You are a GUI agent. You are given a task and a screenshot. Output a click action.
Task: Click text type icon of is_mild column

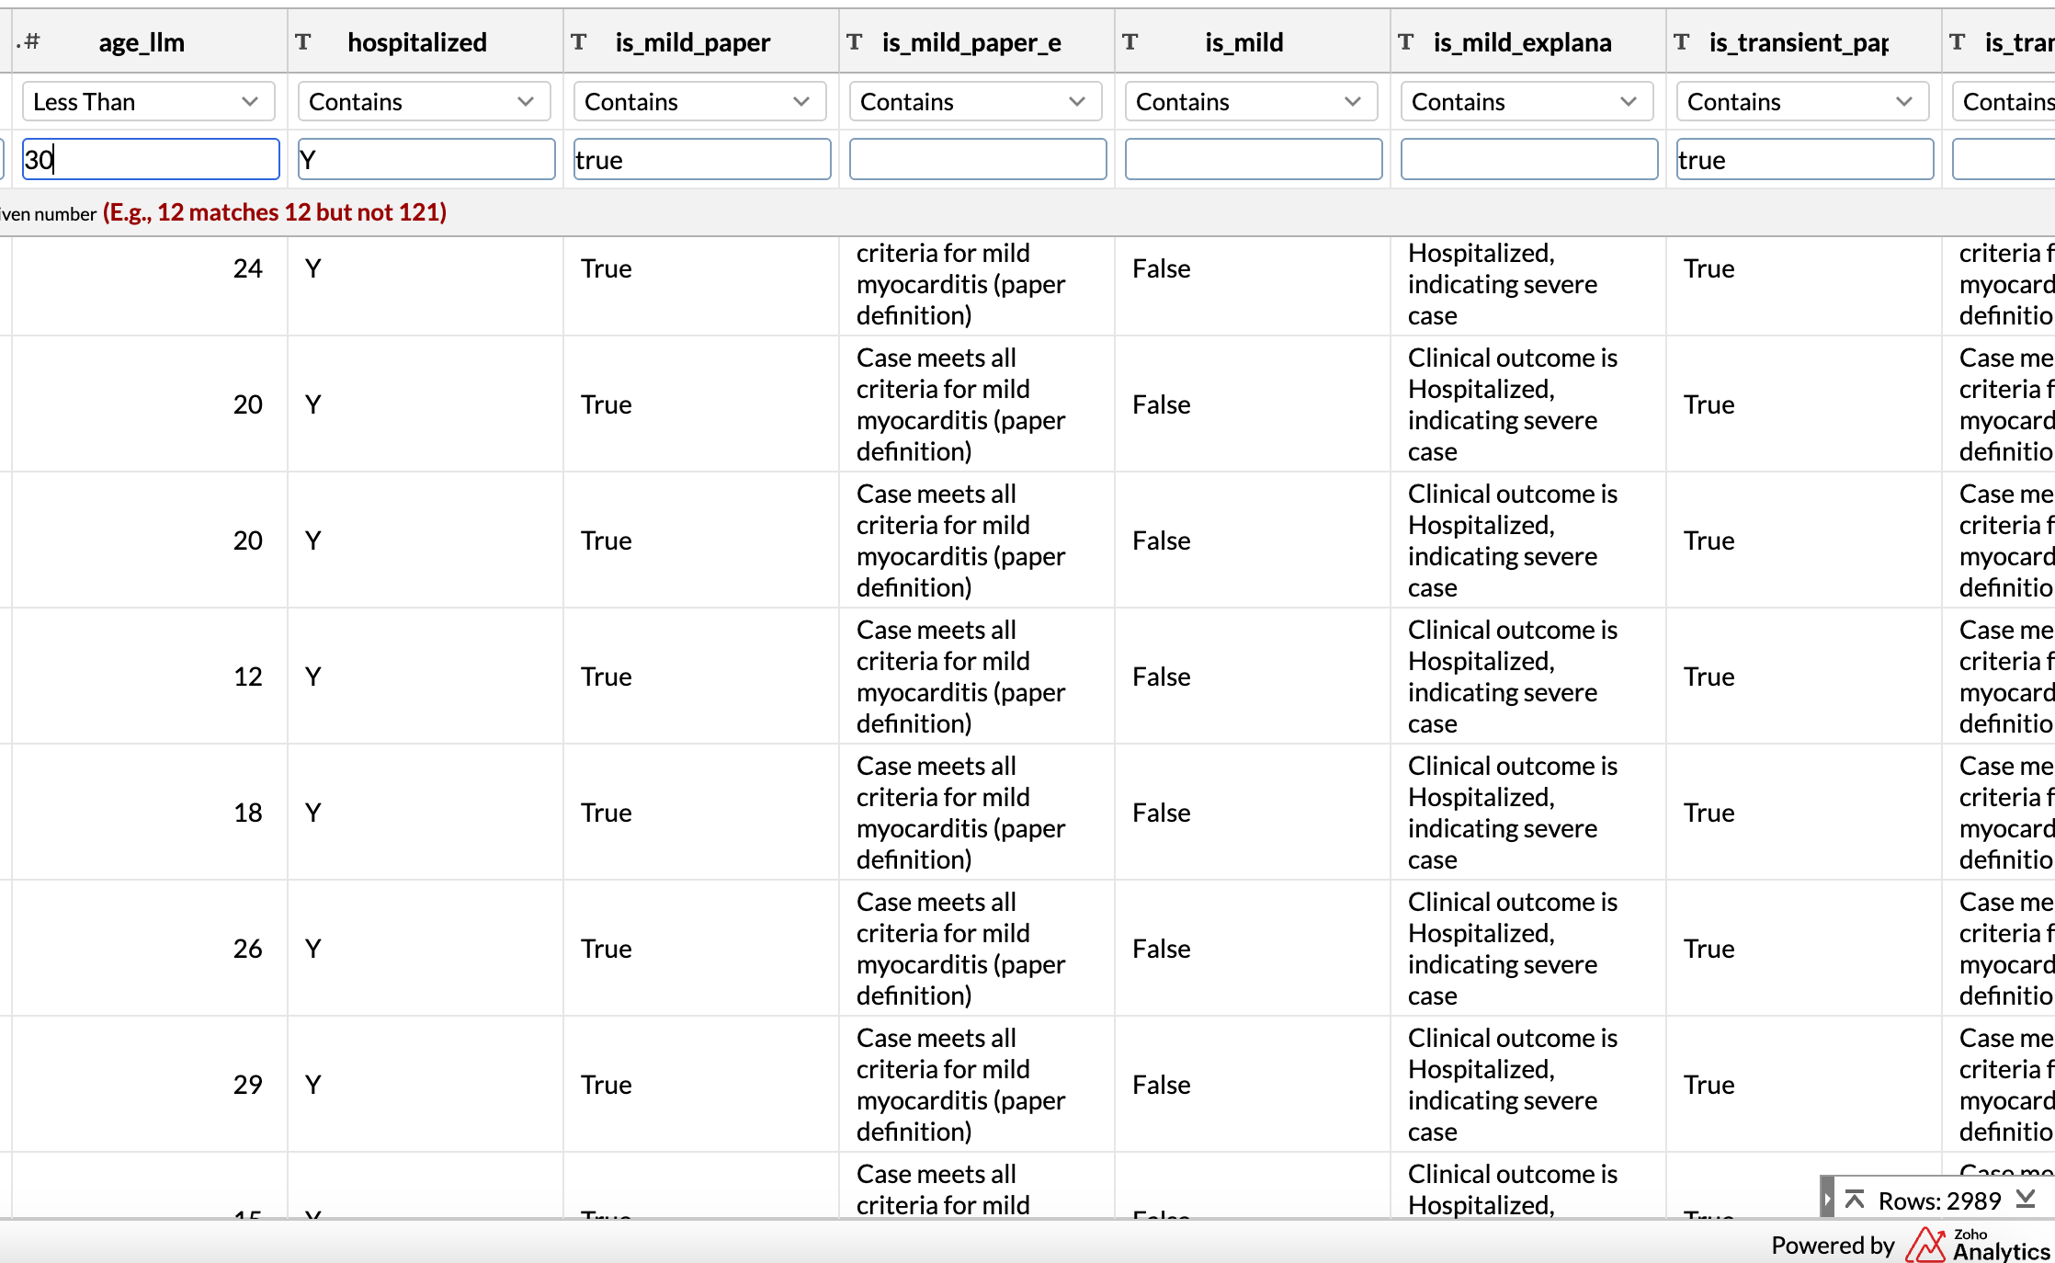[1130, 42]
